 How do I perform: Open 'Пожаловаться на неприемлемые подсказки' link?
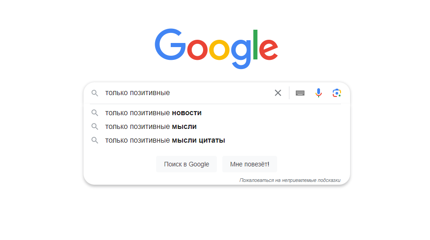(x=290, y=180)
